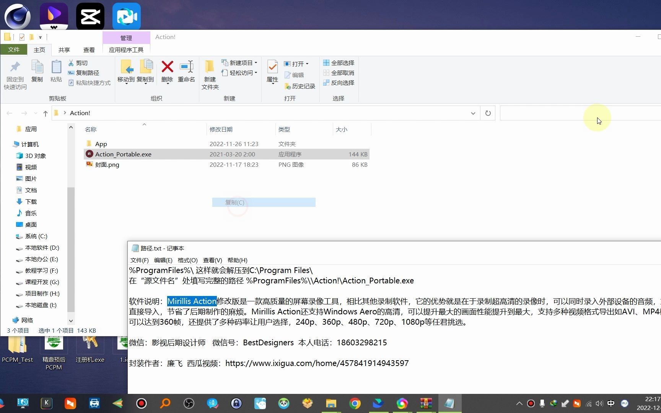The width and height of the screenshot is (661, 413).
Task: Click the Properties checkmark icon
Action: click(x=272, y=67)
